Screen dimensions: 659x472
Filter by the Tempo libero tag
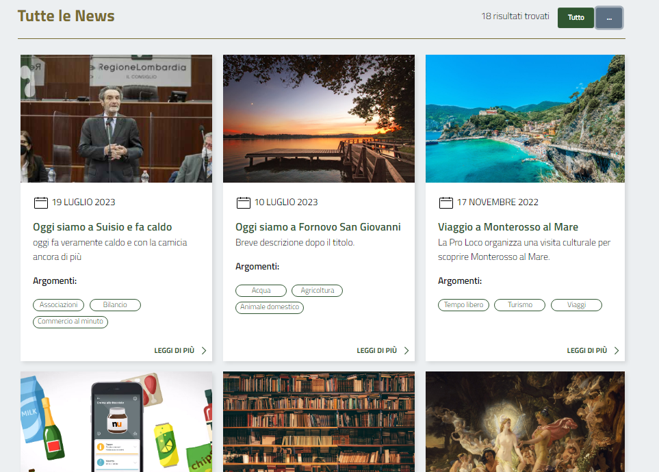coord(463,305)
